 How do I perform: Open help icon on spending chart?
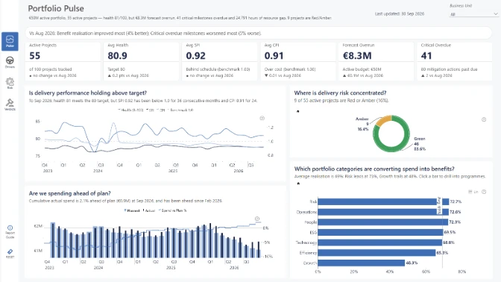tap(257, 219)
